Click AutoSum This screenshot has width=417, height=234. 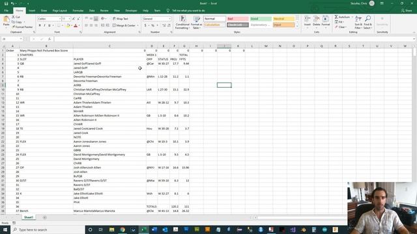[x=343, y=17]
